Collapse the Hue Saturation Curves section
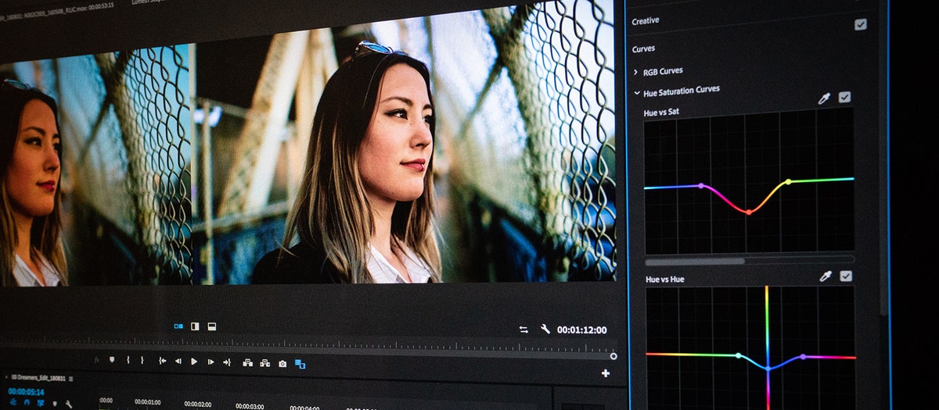Screen dimensions: 939x410 [x=637, y=93]
